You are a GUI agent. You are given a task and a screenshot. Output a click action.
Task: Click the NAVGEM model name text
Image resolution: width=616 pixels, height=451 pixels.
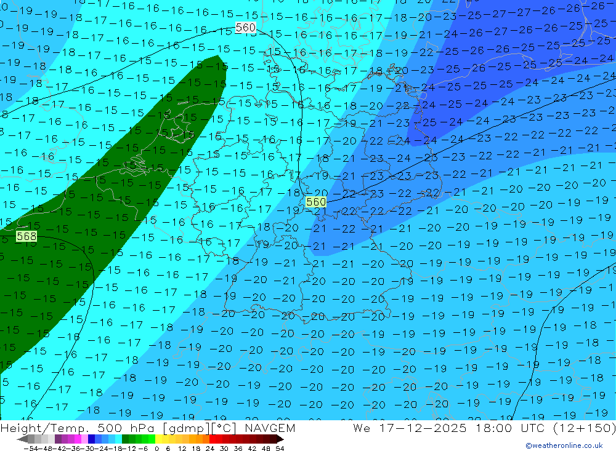click(x=270, y=428)
